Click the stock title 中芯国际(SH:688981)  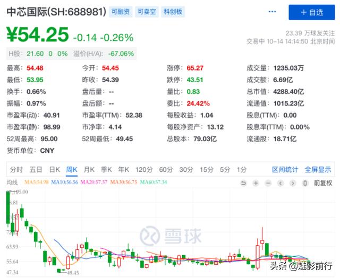pos(56,12)
